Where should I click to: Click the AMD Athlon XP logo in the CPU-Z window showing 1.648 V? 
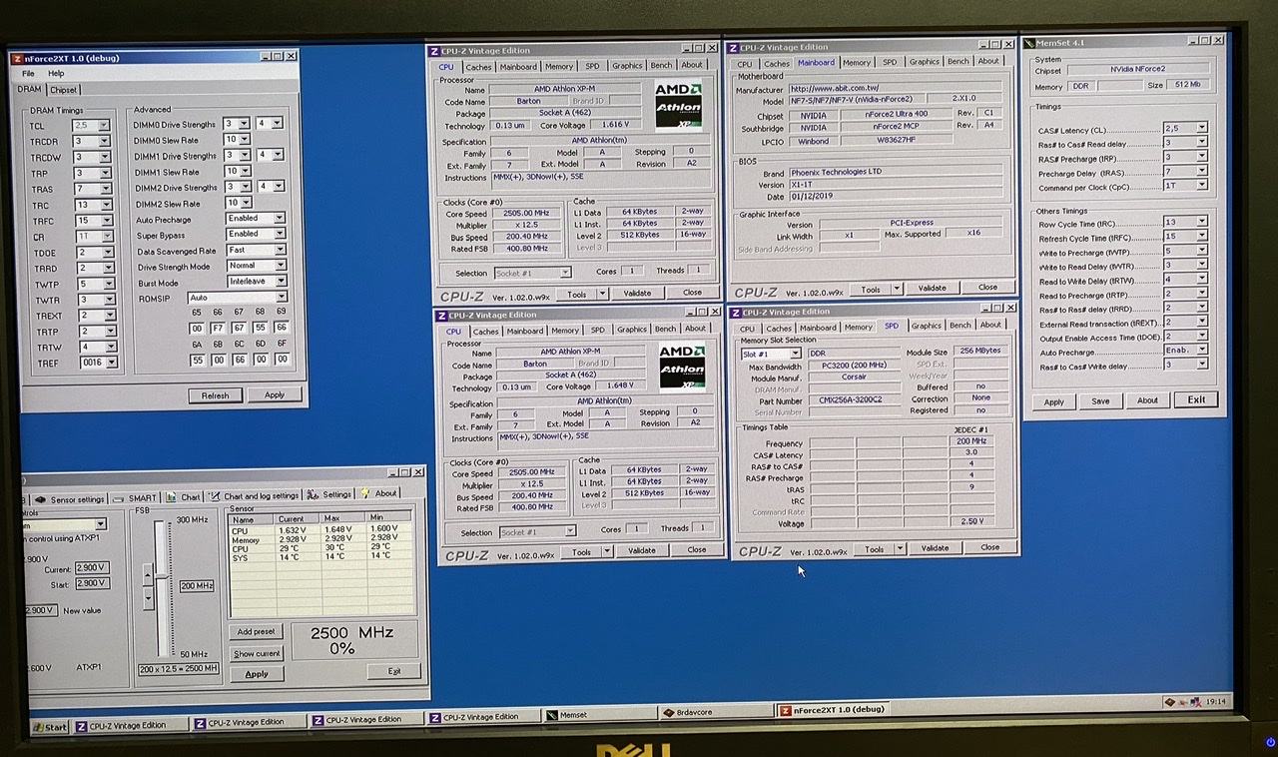point(682,367)
